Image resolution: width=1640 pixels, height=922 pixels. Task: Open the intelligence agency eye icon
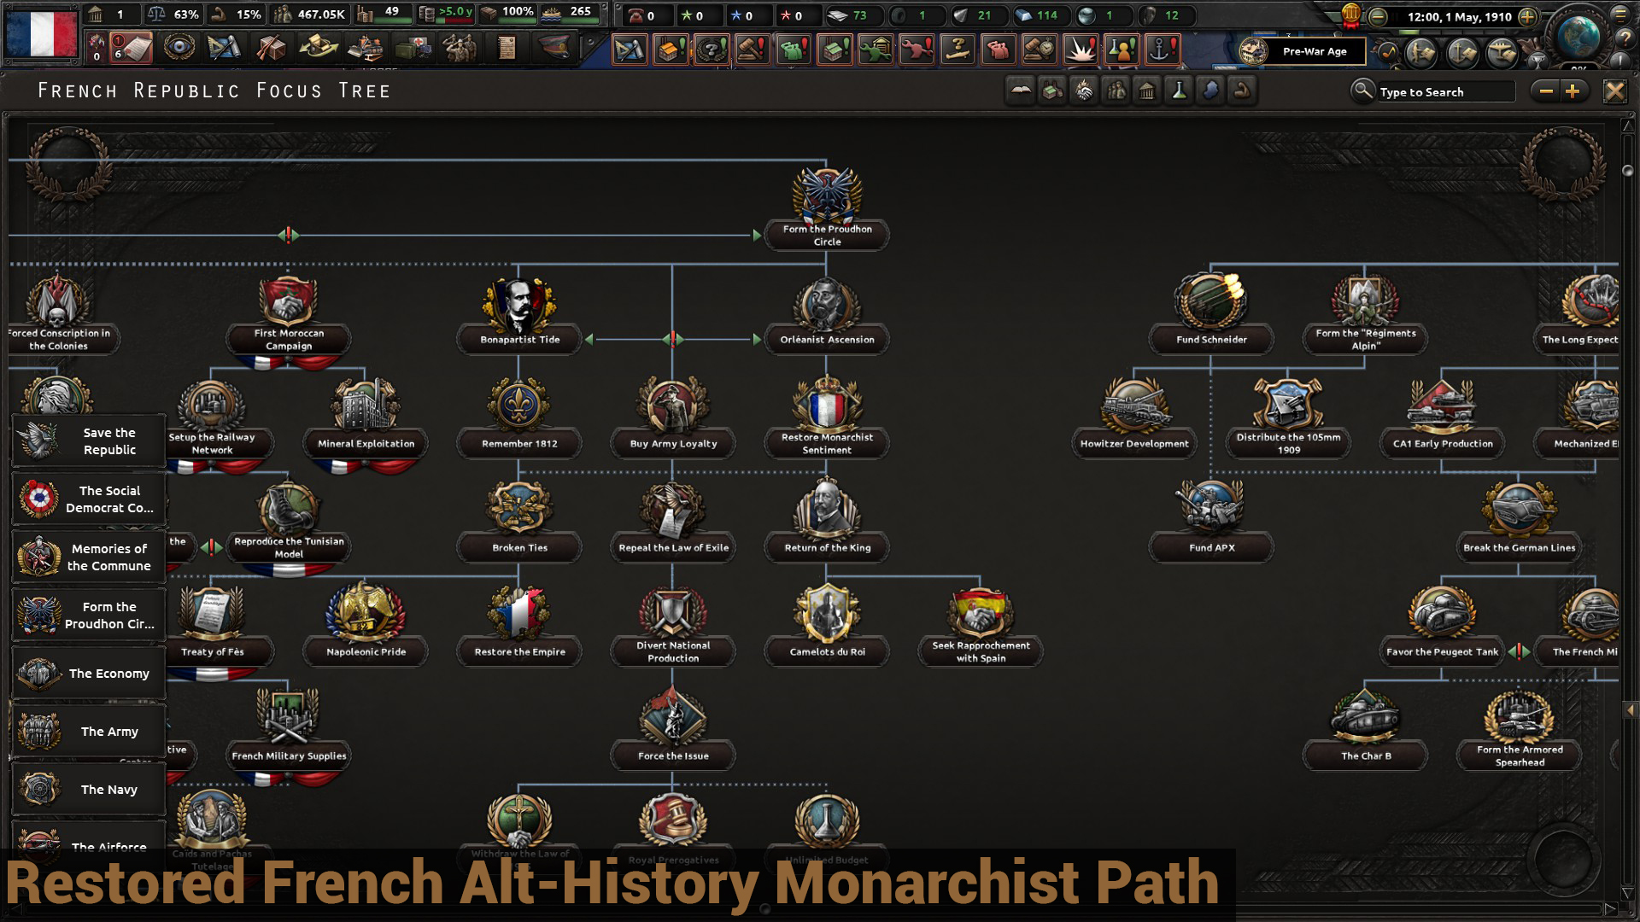click(179, 48)
